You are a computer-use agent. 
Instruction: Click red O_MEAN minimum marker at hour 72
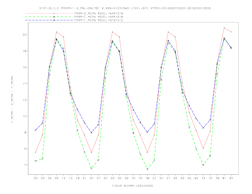(203, 148)
